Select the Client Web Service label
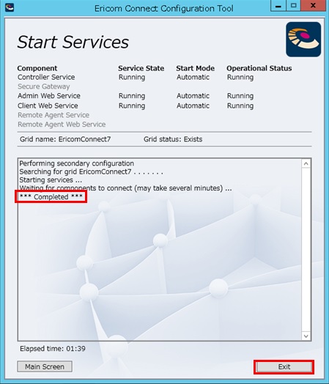Viewport: 329px width, 384px height. (x=48, y=106)
